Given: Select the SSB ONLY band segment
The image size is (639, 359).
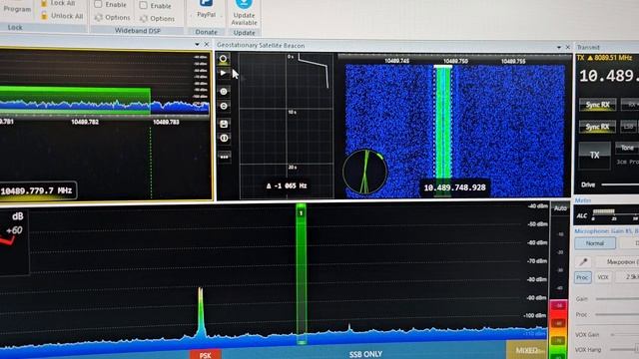Looking at the screenshot, I should [x=365, y=354].
